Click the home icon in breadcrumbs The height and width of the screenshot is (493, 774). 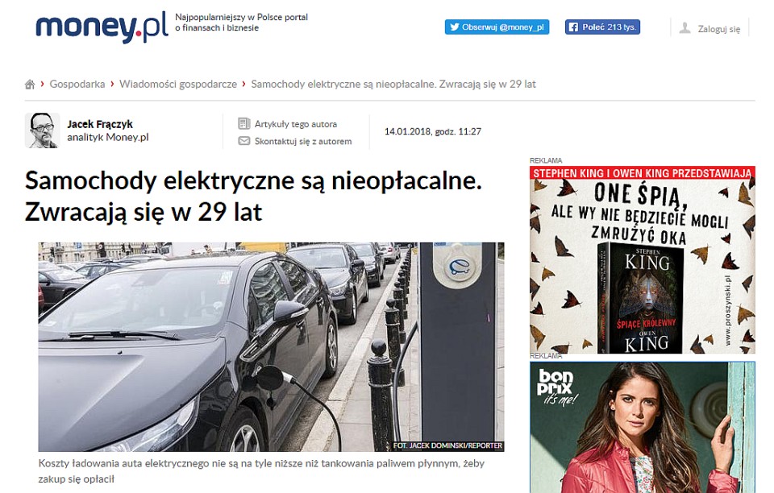click(30, 85)
